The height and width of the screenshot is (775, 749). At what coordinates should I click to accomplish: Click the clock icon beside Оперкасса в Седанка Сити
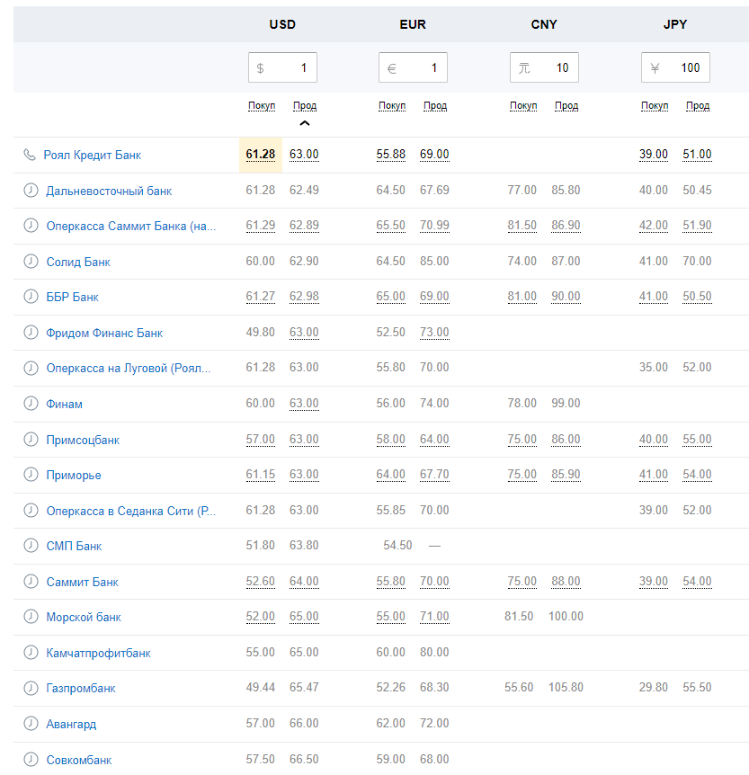(x=31, y=511)
